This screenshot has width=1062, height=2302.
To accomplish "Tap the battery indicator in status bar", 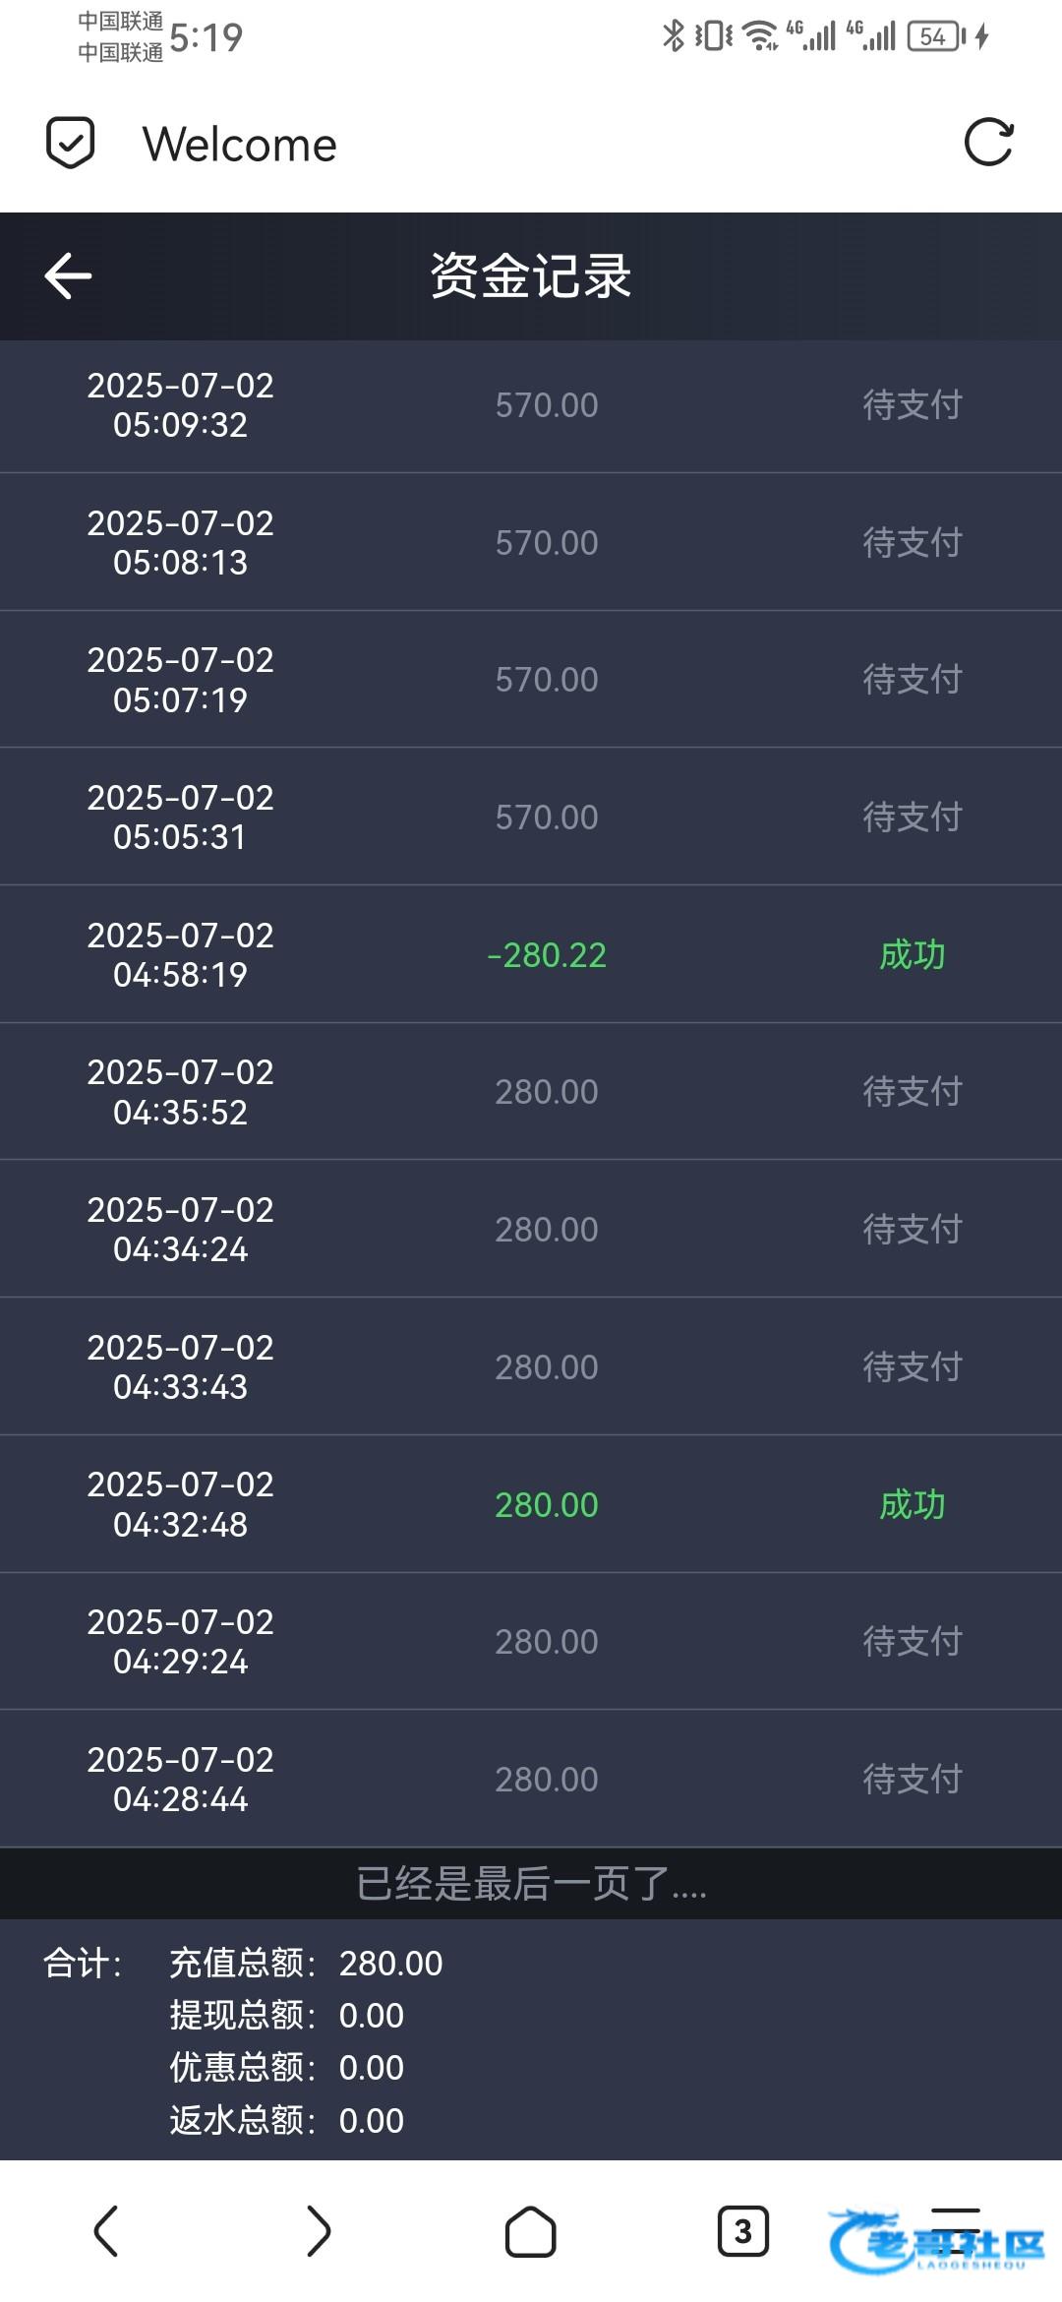I will (935, 36).
